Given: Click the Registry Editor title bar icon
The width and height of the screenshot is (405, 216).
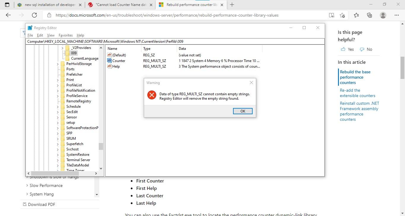Looking at the screenshot, I should [x=30, y=28].
